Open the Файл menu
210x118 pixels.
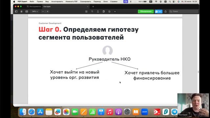[x=32, y=1]
